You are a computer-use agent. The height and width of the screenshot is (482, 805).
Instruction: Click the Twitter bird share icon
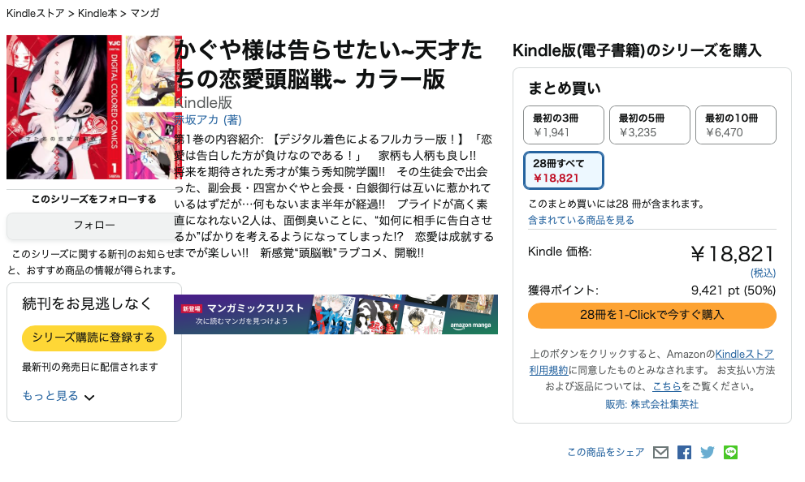pyautogui.click(x=708, y=452)
